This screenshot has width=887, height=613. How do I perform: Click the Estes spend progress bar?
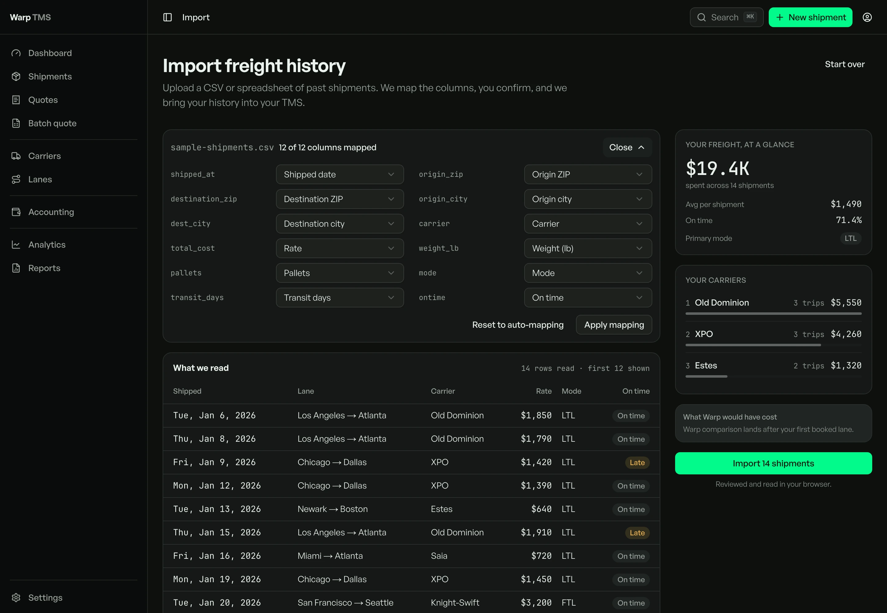coord(773,377)
